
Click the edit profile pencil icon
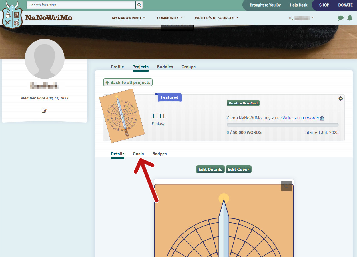click(x=44, y=111)
